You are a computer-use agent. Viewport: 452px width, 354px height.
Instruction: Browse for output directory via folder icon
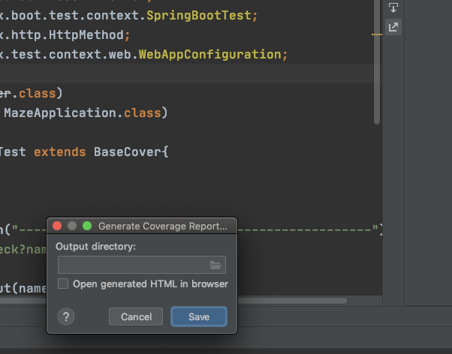point(215,265)
